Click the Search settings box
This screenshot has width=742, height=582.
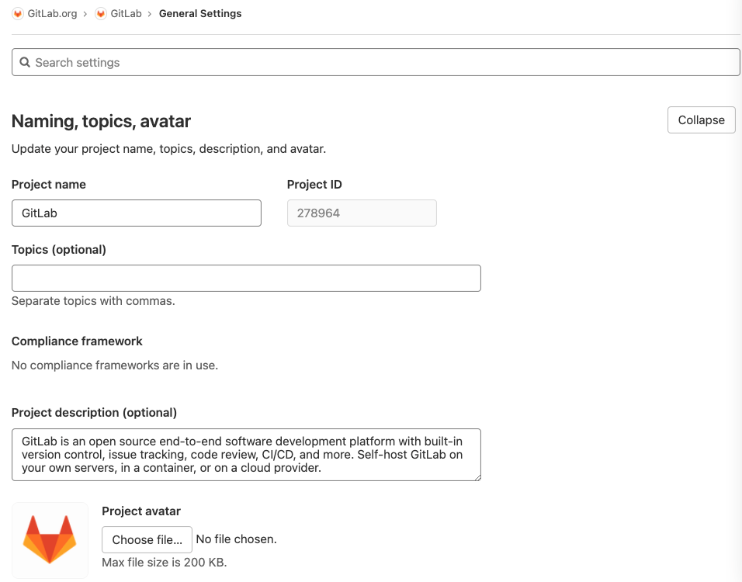coord(376,61)
